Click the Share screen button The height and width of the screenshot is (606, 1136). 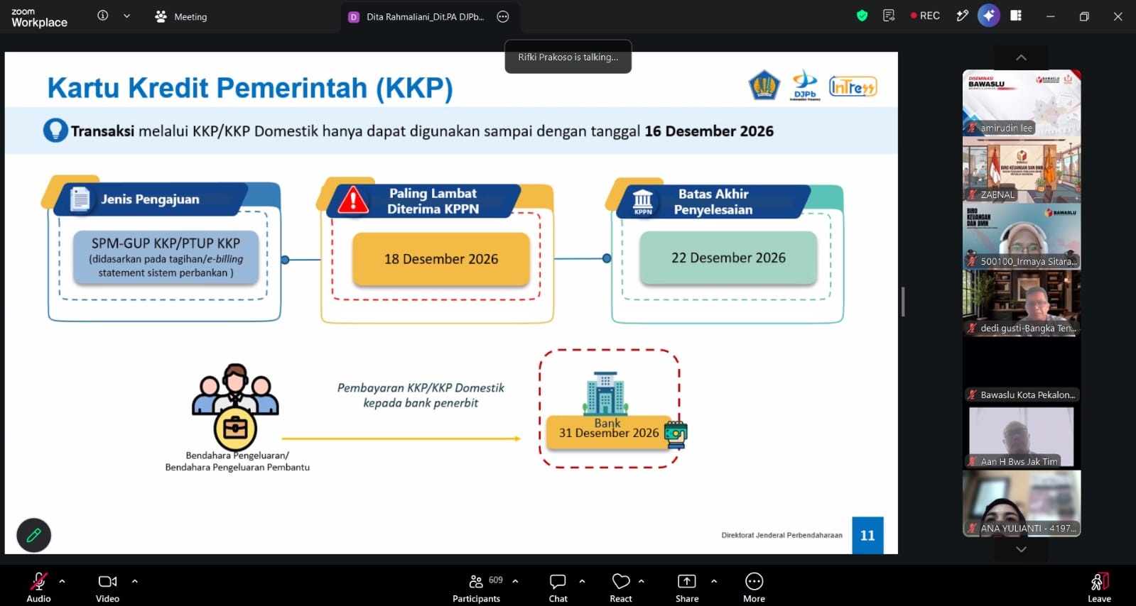pyautogui.click(x=687, y=587)
